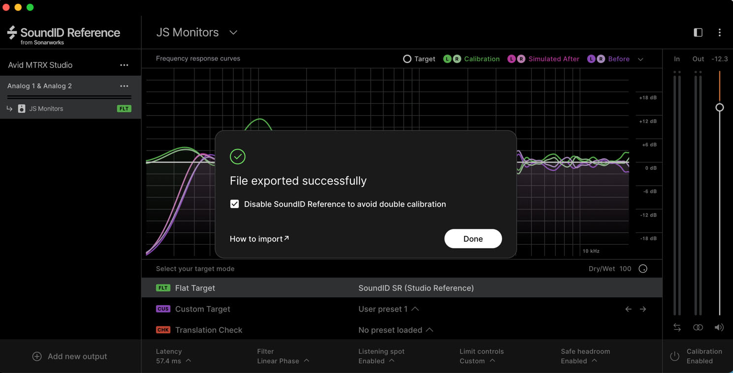The height and width of the screenshot is (373, 733).
Task: Click the output volume slider handle
Action: (720, 107)
